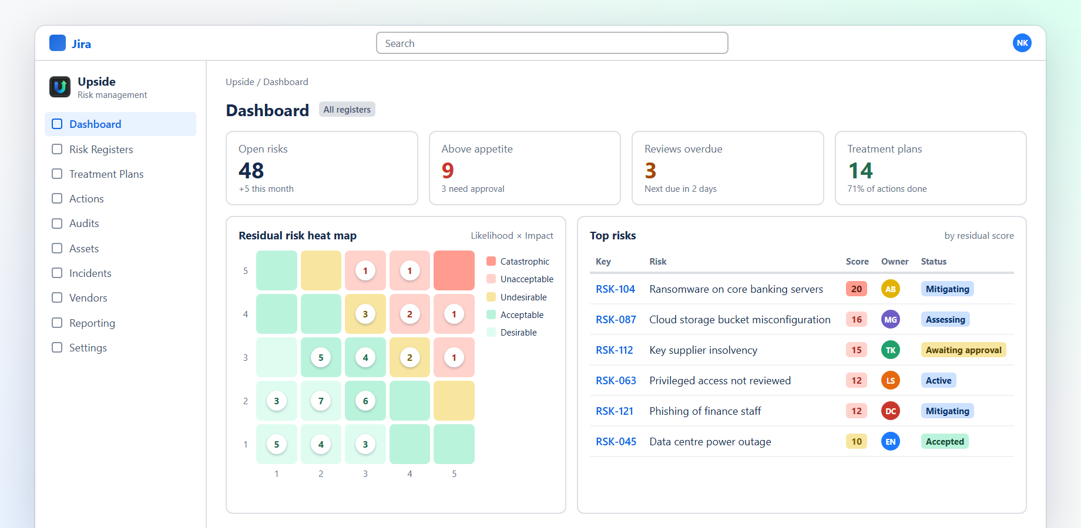This screenshot has width=1081, height=528.
Task: Open risk RSK-087 link
Action: pyautogui.click(x=616, y=319)
